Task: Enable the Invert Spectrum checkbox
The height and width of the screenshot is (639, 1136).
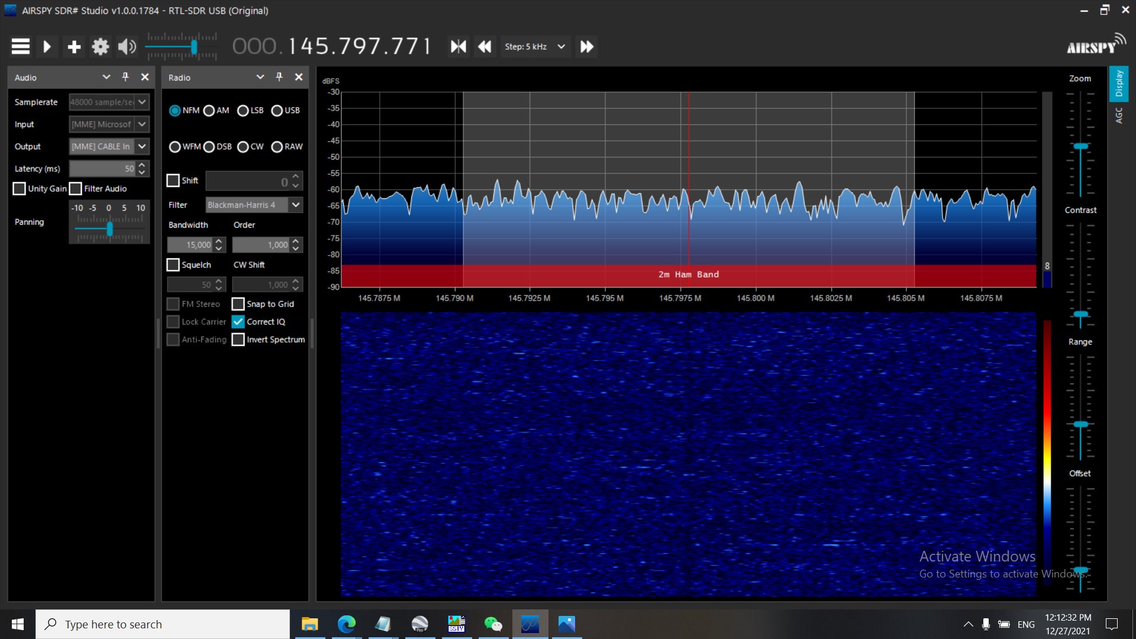Action: click(x=238, y=340)
